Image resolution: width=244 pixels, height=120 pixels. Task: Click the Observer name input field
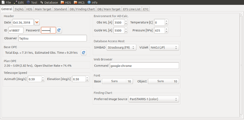(x=52, y=38)
